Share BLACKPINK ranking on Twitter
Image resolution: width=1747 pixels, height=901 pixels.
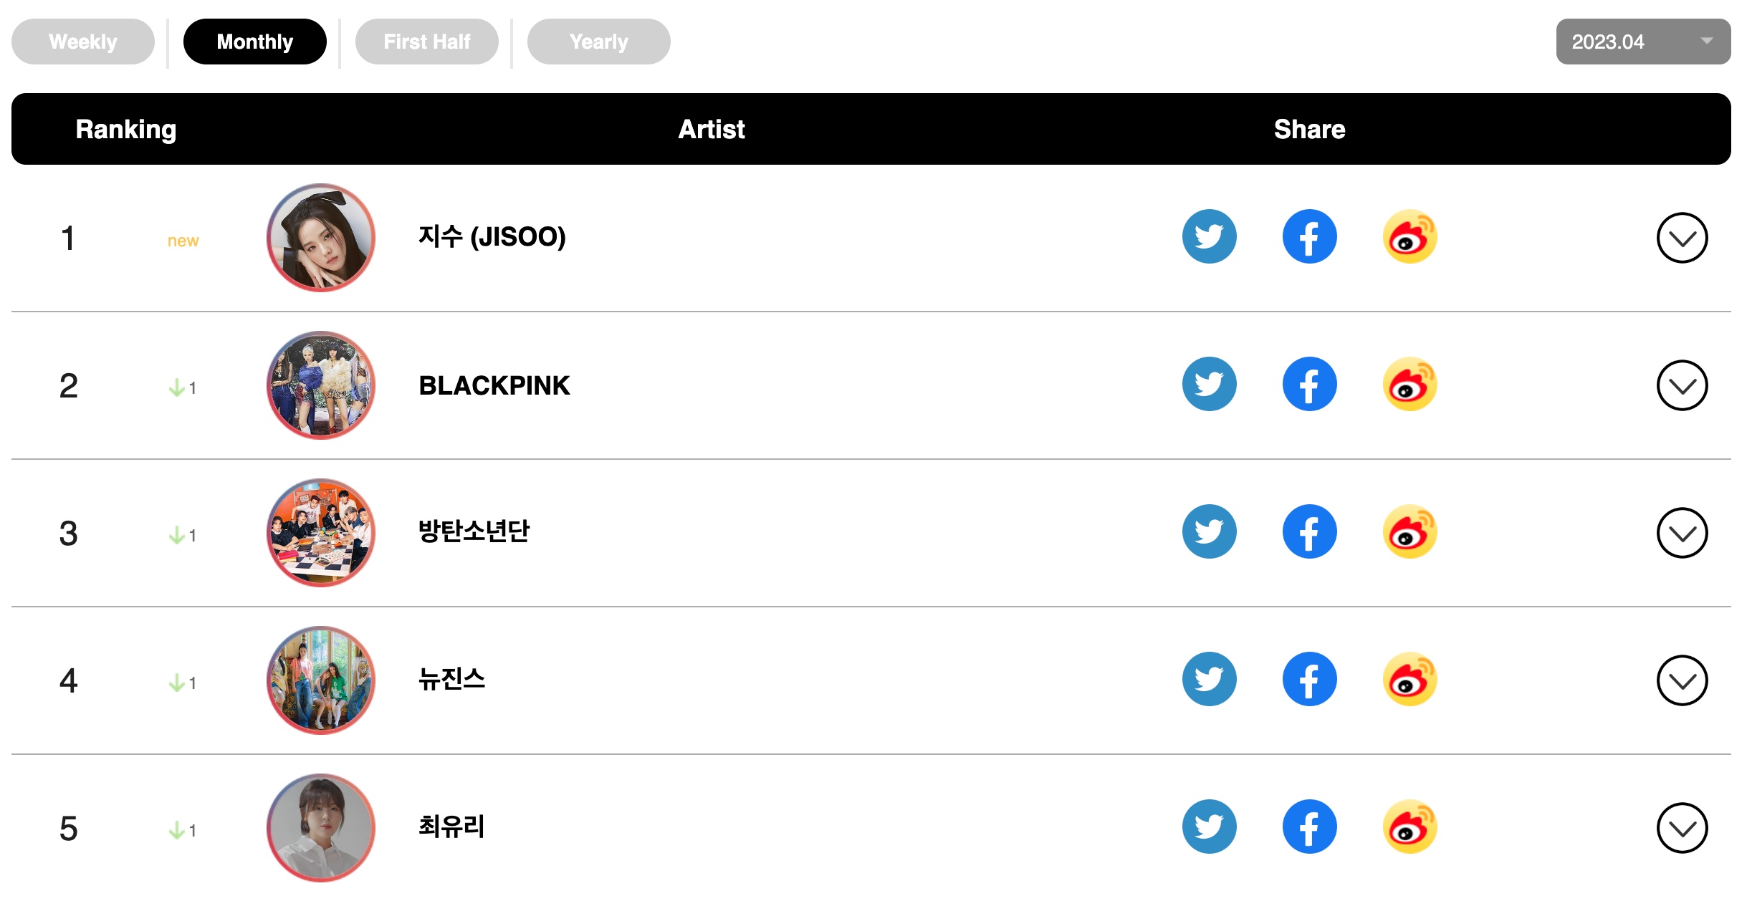(x=1209, y=385)
